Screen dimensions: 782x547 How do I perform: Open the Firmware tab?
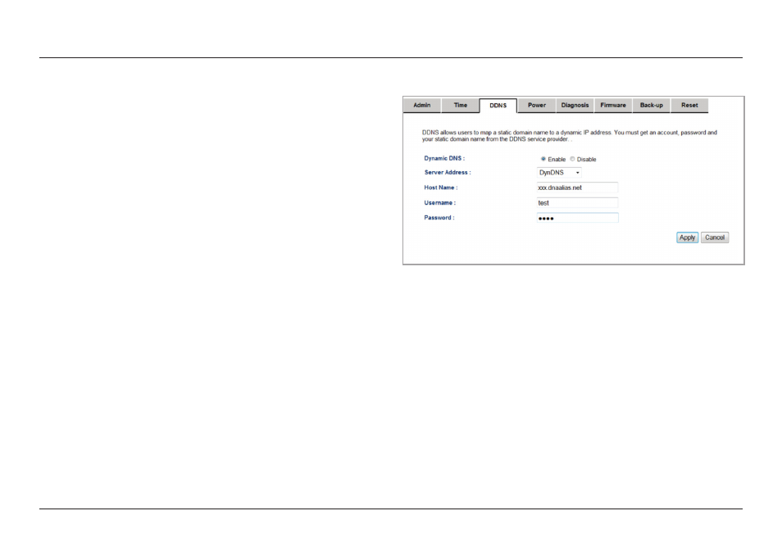pos(613,105)
